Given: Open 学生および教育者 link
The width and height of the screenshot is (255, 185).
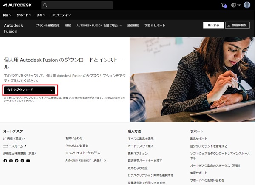Looking at the screenshot, I should coord(77,146).
